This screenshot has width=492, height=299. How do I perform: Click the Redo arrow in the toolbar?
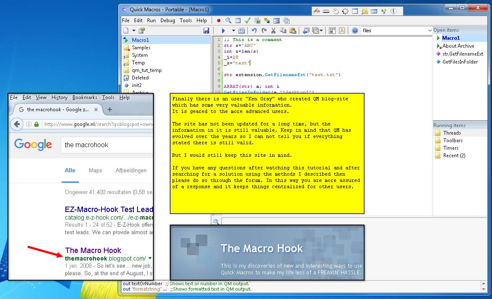pyautogui.click(x=264, y=31)
